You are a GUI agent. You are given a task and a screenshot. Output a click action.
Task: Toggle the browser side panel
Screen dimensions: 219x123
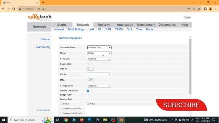tap(205, 9)
